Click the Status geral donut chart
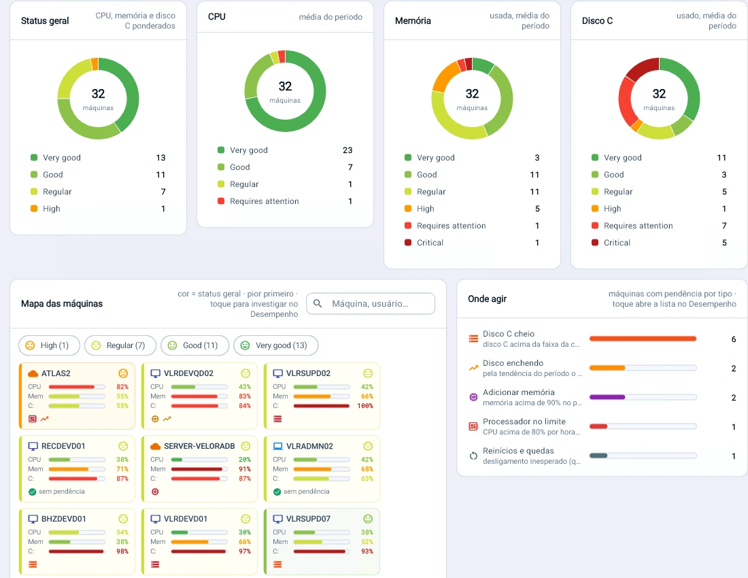 click(99, 99)
